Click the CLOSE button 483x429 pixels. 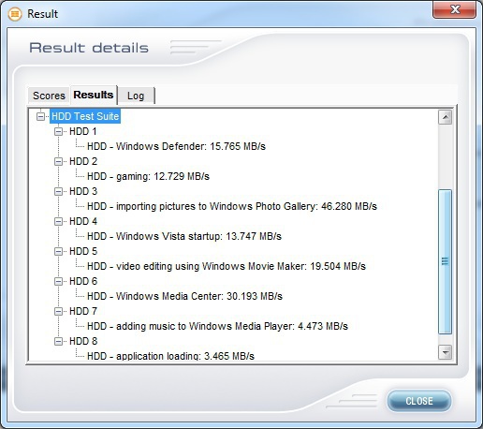[x=419, y=401]
